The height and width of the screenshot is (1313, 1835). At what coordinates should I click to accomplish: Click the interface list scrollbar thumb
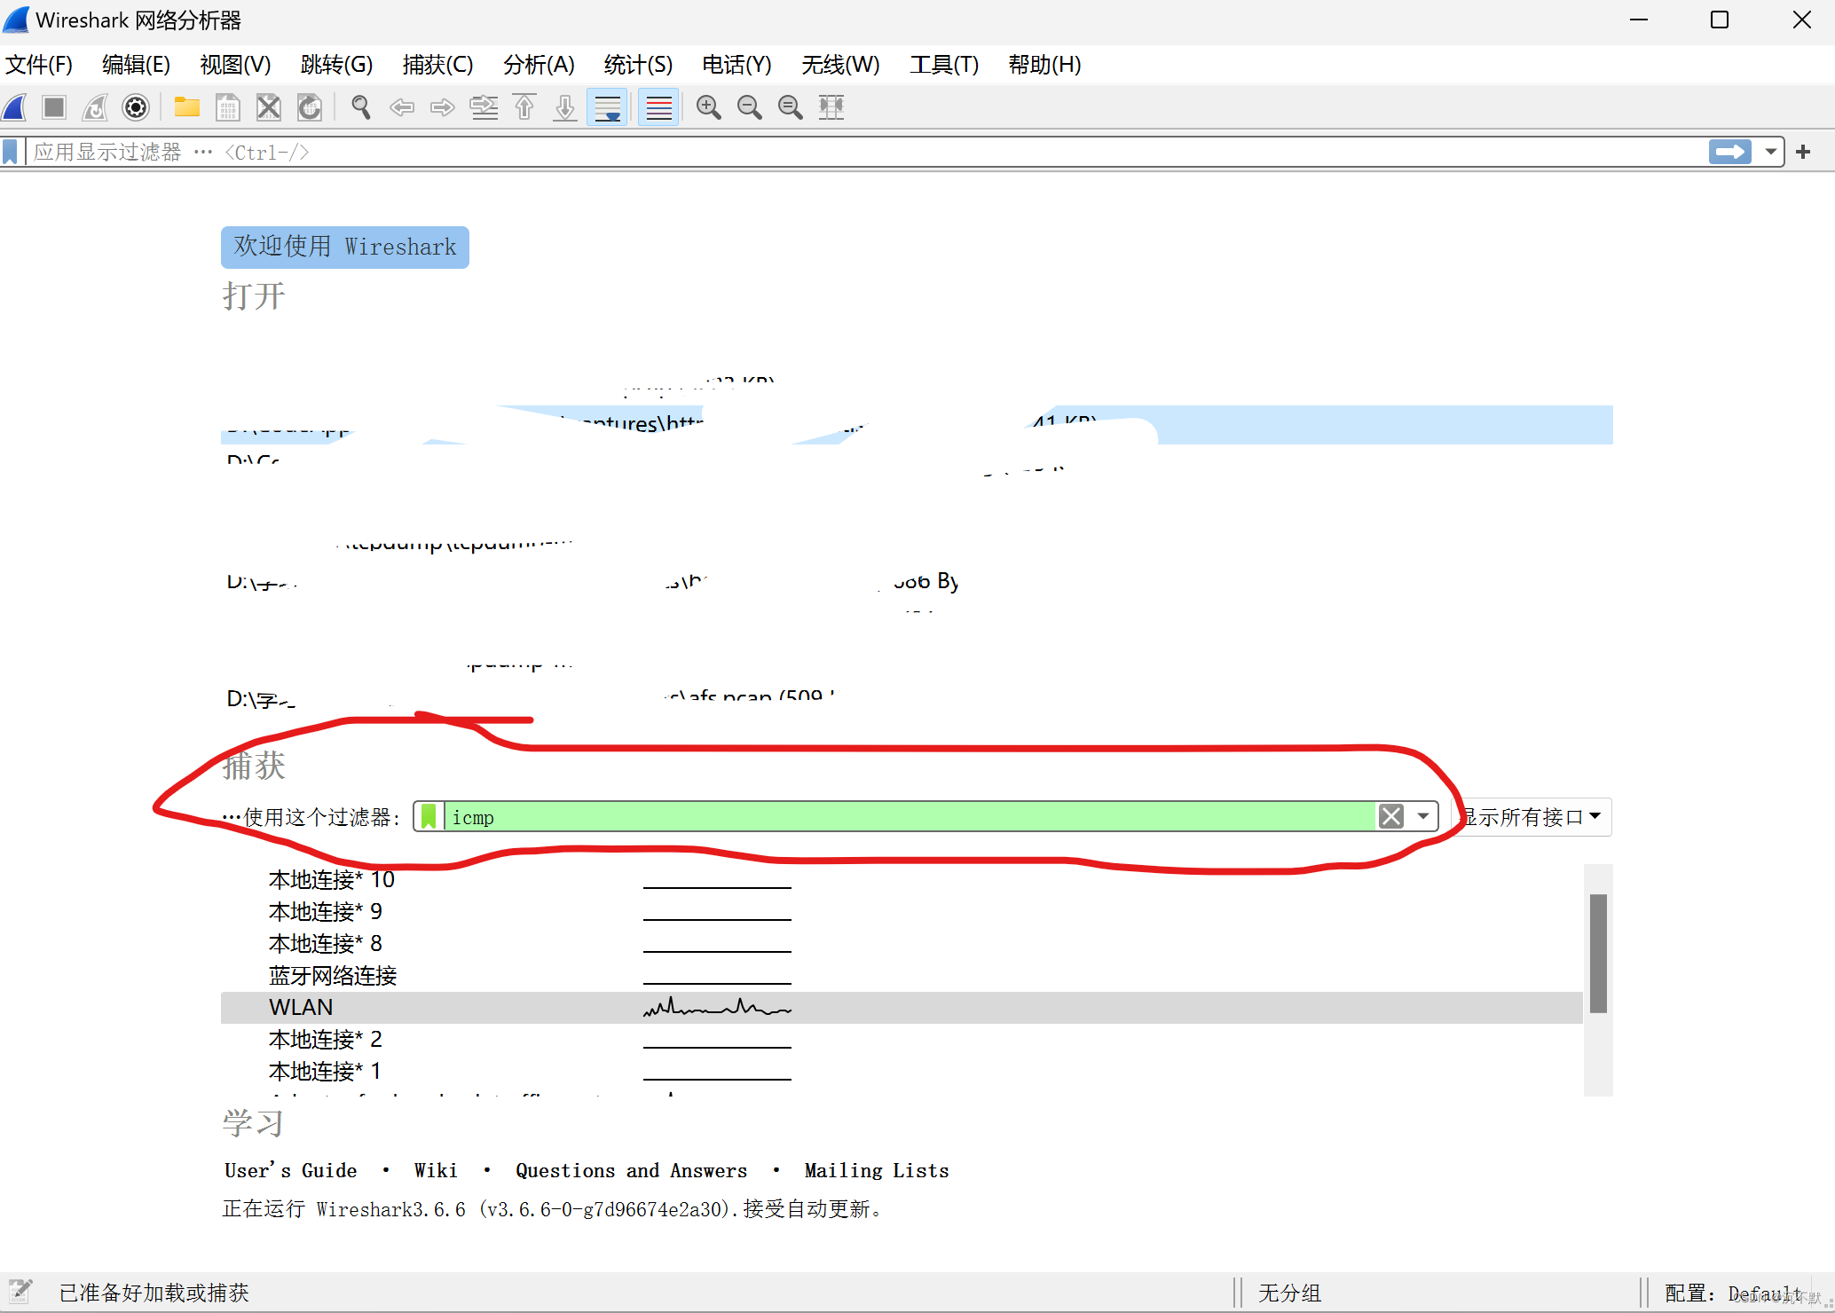tap(1598, 953)
